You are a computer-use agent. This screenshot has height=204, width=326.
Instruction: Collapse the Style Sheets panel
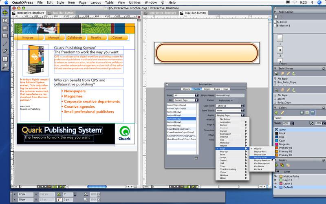275,69
